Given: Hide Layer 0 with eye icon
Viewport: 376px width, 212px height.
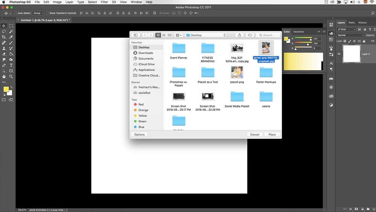Looking at the screenshot, I should (339, 54).
